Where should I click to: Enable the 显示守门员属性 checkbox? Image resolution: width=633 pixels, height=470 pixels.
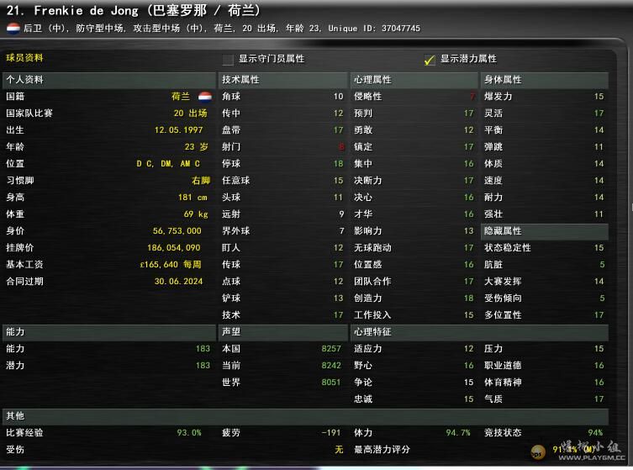click(228, 60)
